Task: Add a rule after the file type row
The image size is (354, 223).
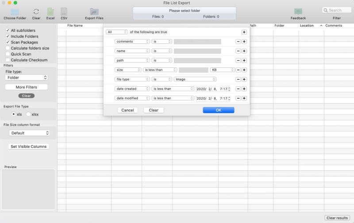Action: coord(244,80)
